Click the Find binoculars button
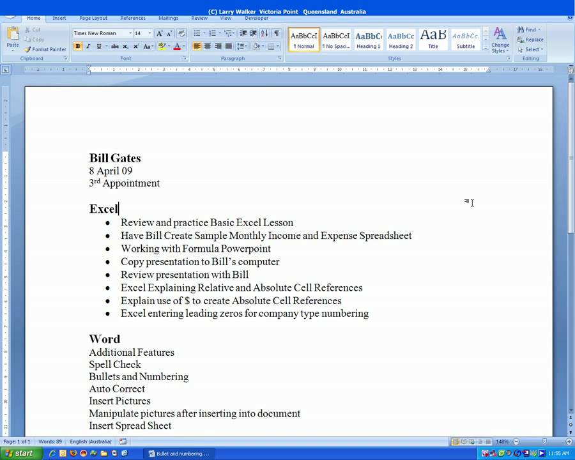This screenshot has height=460, width=575. coord(528,29)
